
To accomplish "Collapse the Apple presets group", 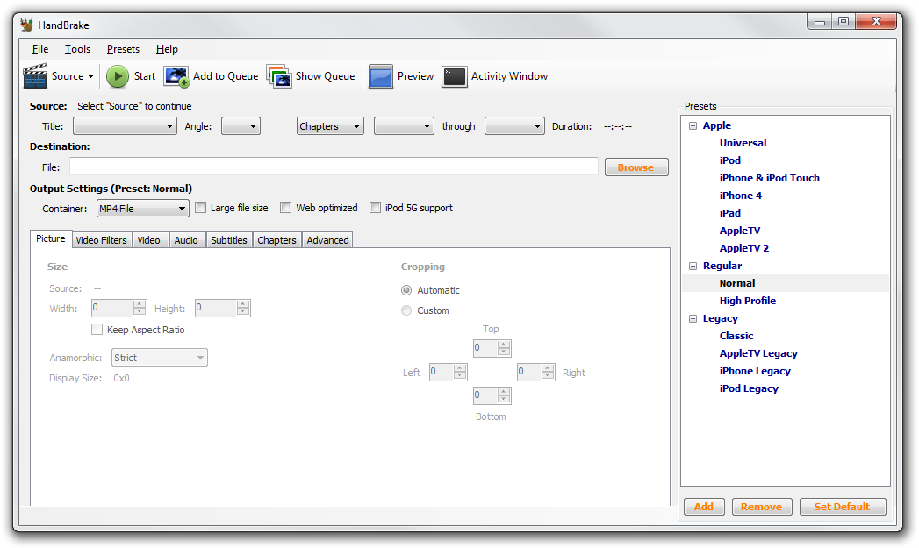I will tap(693, 125).
